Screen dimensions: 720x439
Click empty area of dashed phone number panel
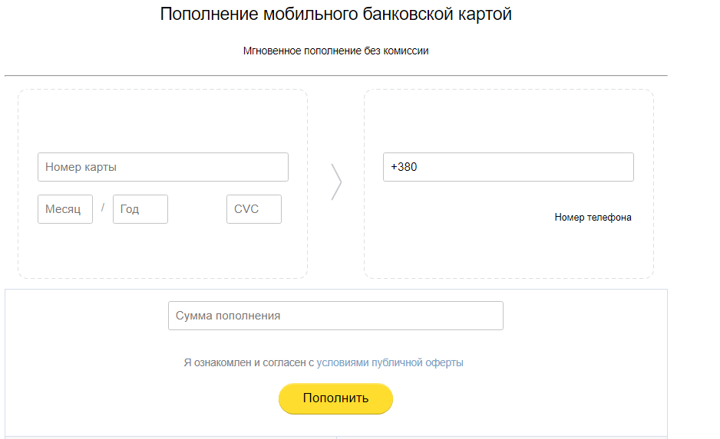pyautogui.click(x=508, y=120)
